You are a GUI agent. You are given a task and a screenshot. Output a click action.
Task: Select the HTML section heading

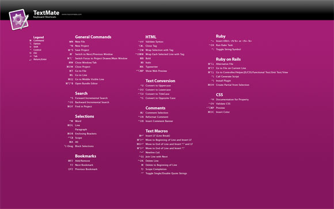tap(151, 37)
